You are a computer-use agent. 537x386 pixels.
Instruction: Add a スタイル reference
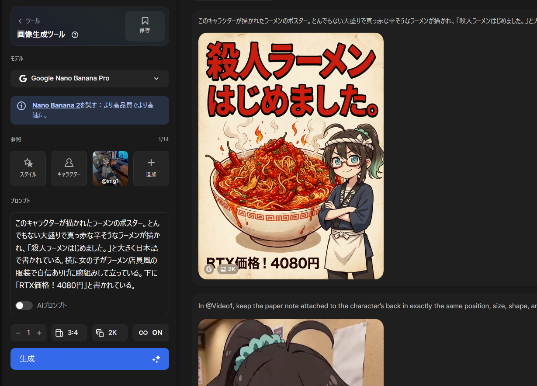click(x=28, y=168)
